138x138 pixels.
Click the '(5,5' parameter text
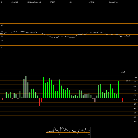click(x=71, y=2)
